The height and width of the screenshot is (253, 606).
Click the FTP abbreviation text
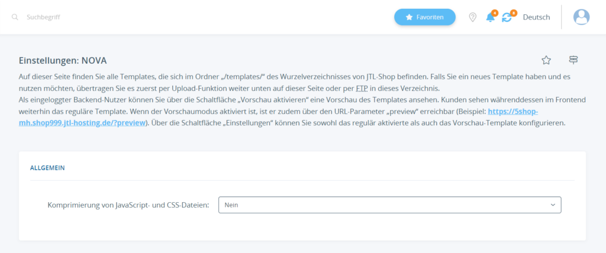click(x=362, y=88)
